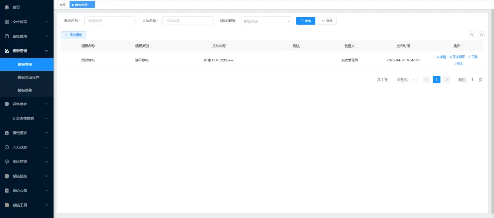The height and width of the screenshot is (218, 494).
Task: Click the 系统管理 location pin icon
Action: pos(7,162)
